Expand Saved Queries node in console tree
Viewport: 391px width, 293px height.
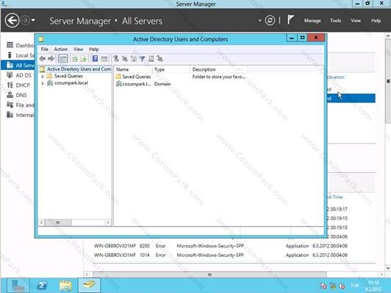43,76
